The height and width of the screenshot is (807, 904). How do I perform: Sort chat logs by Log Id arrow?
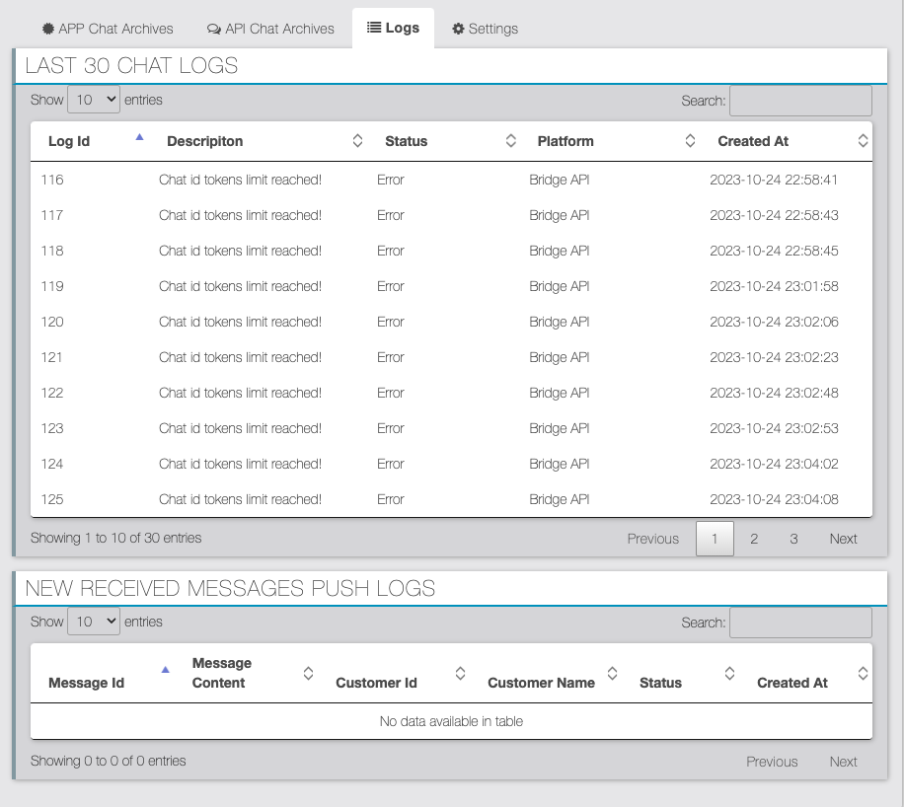[139, 138]
